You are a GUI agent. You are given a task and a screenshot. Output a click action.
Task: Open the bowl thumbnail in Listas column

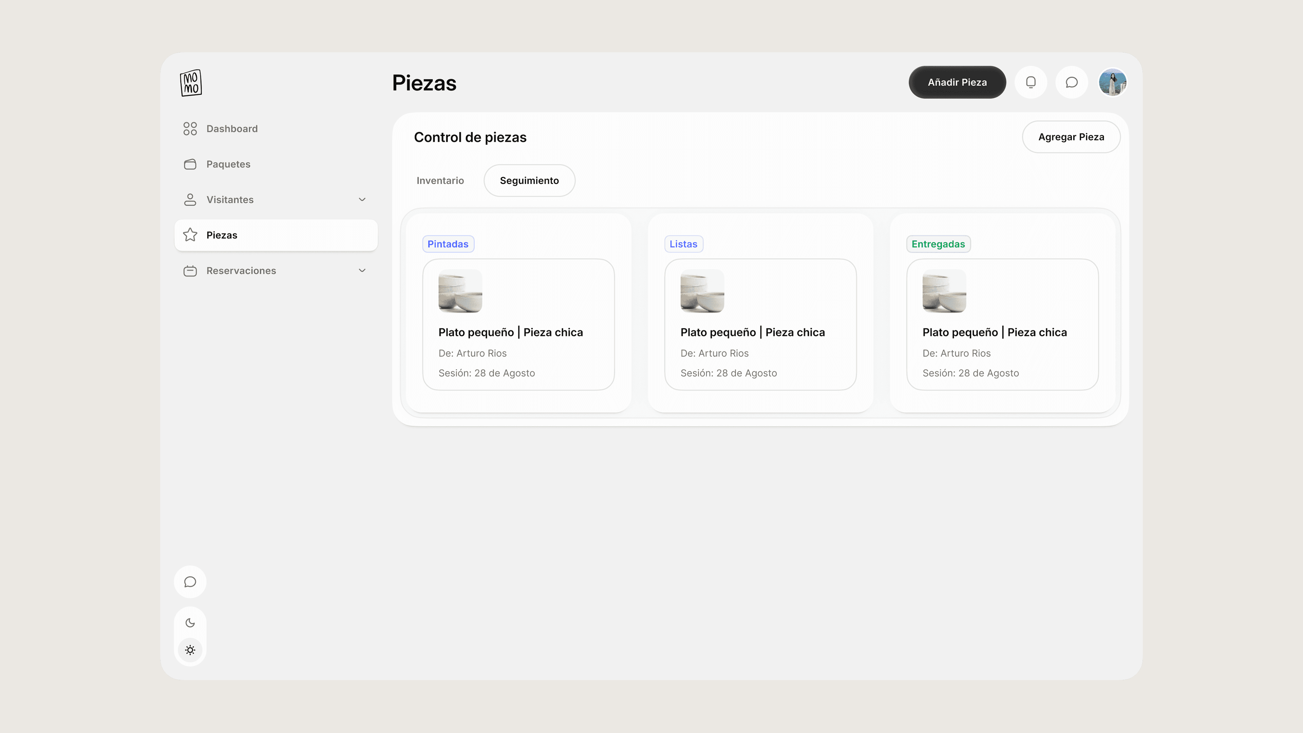pyautogui.click(x=702, y=291)
